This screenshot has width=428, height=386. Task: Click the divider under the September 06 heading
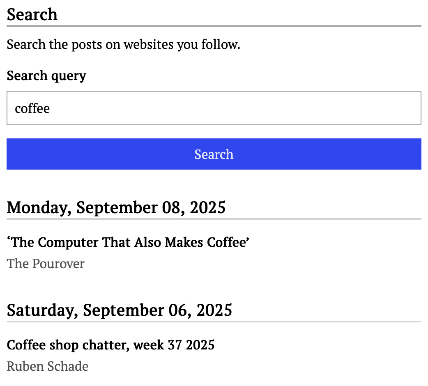click(214, 321)
